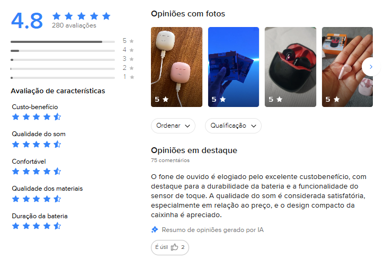The image size is (384, 259).
Task: Click the star icon next to 5 rating
Action: tap(131, 41)
